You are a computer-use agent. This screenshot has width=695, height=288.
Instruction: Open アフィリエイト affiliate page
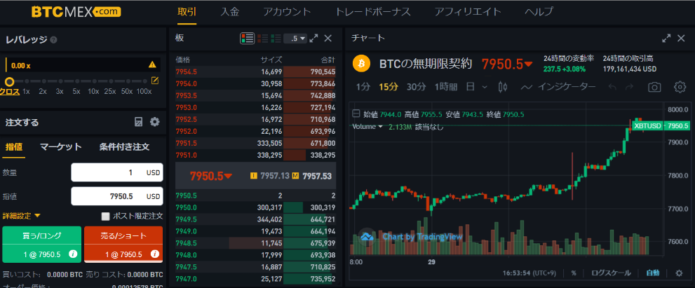pyautogui.click(x=468, y=12)
